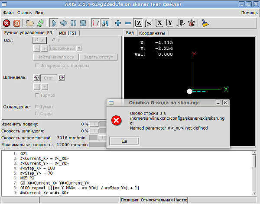This screenshot has width=260, height=204.
Task: Minimize the Ошибка G-кода dialog
Action: [x=218, y=103]
